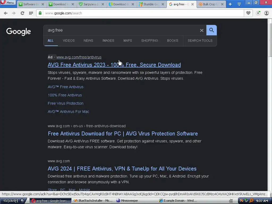Close the Software tab
The width and height of the screenshot is (272, 204).
tap(43, 4)
